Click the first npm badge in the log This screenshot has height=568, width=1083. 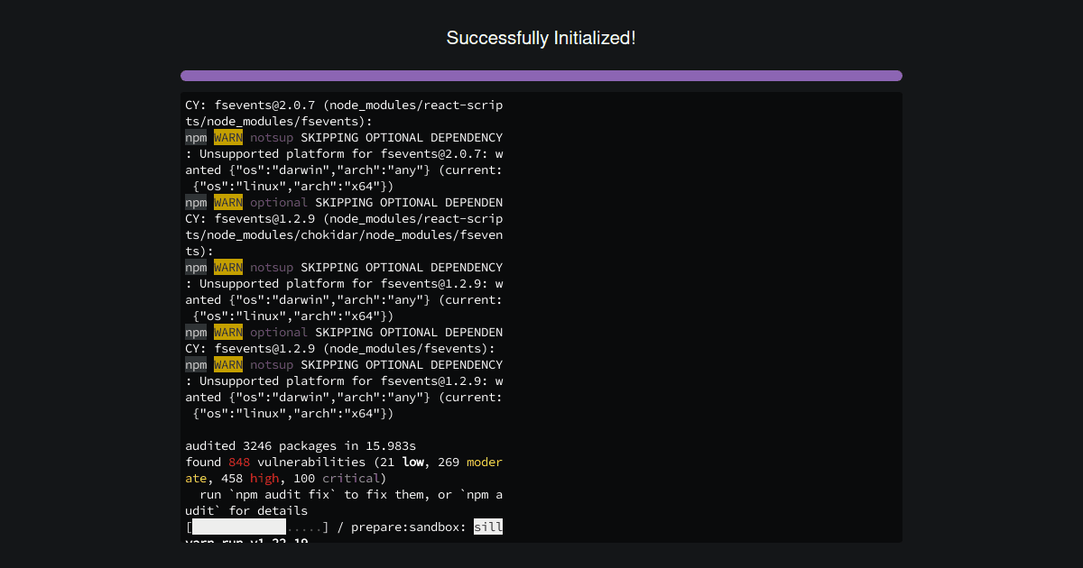pos(196,137)
